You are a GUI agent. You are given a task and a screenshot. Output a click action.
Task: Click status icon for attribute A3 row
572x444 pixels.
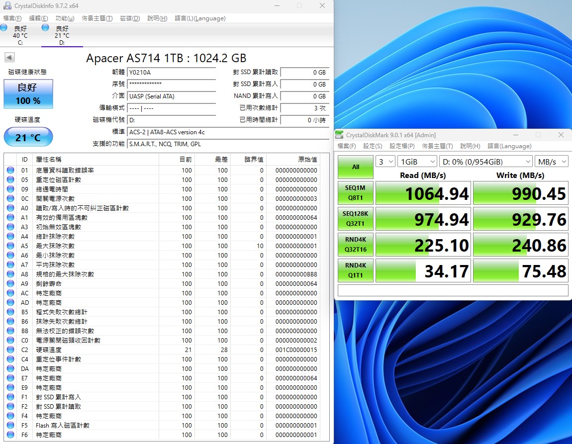pyautogui.click(x=10, y=227)
